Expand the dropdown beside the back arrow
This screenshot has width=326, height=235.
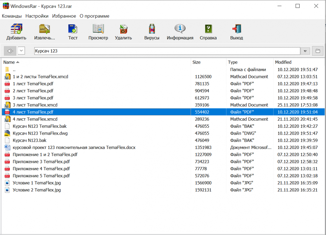[x=22, y=51]
